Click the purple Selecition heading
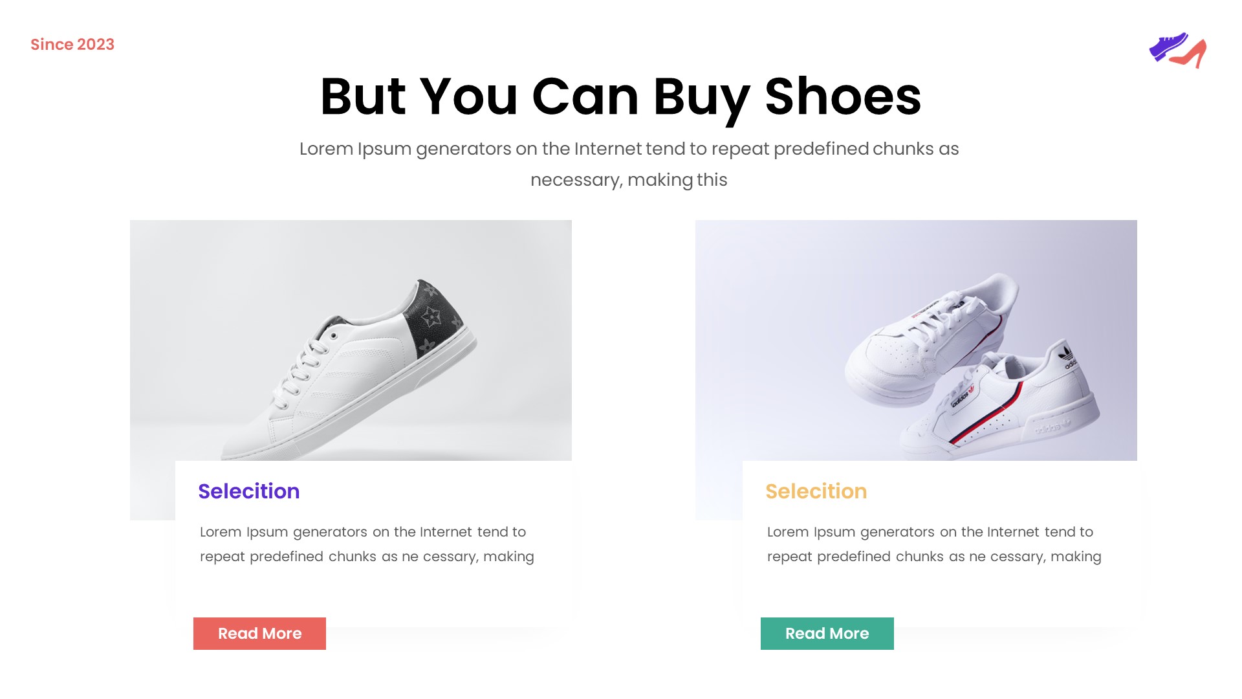 (x=248, y=491)
